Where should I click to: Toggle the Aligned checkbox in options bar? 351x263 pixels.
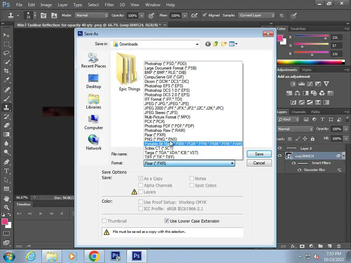click(204, 15)
